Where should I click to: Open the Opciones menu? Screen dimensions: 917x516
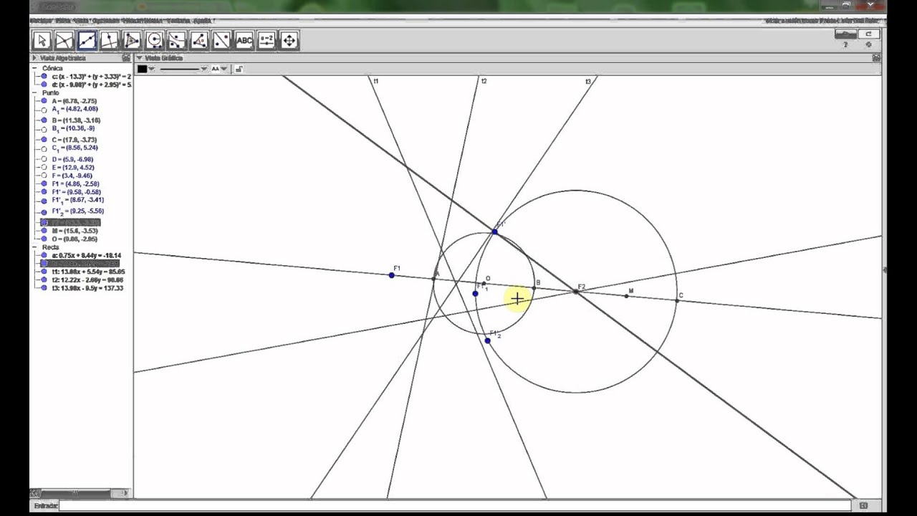click(x=107, y=21)
